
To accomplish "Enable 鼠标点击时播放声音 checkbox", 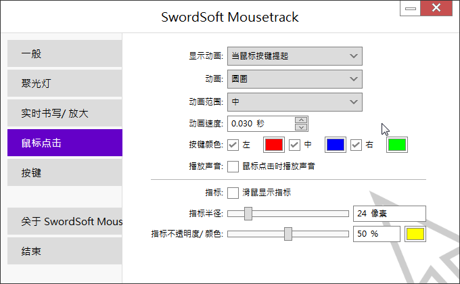I will 233,166.
